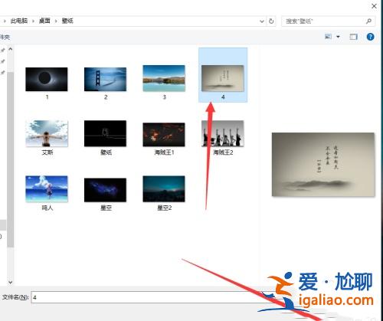Viewport: 383px width, 321px height.
Task: Click the refresh button next to address bar
Action: point(271,21)
